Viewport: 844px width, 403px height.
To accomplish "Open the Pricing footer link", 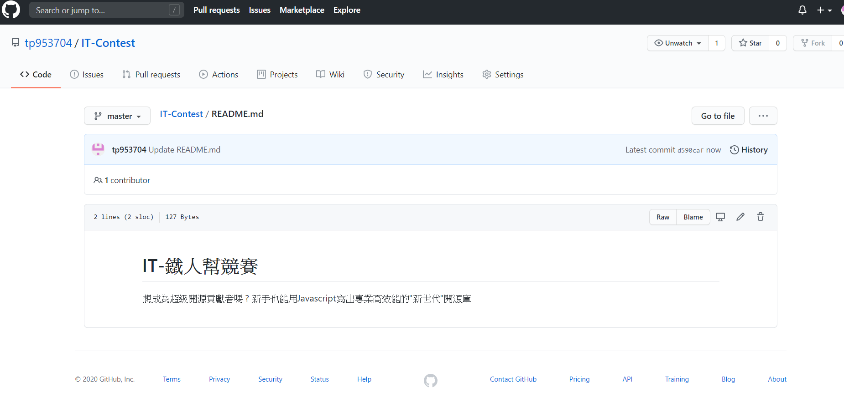I will point(579,379).
